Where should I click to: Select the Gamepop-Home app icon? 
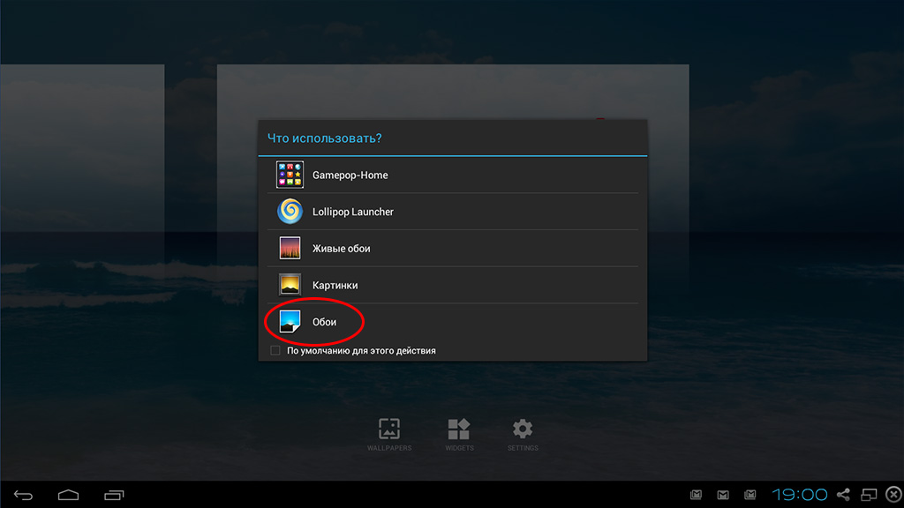click(x=290, y=175)
